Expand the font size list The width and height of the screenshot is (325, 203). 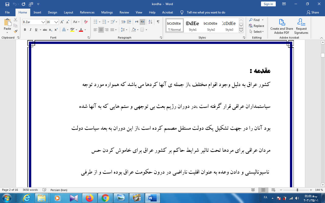[x=56, y=22]
